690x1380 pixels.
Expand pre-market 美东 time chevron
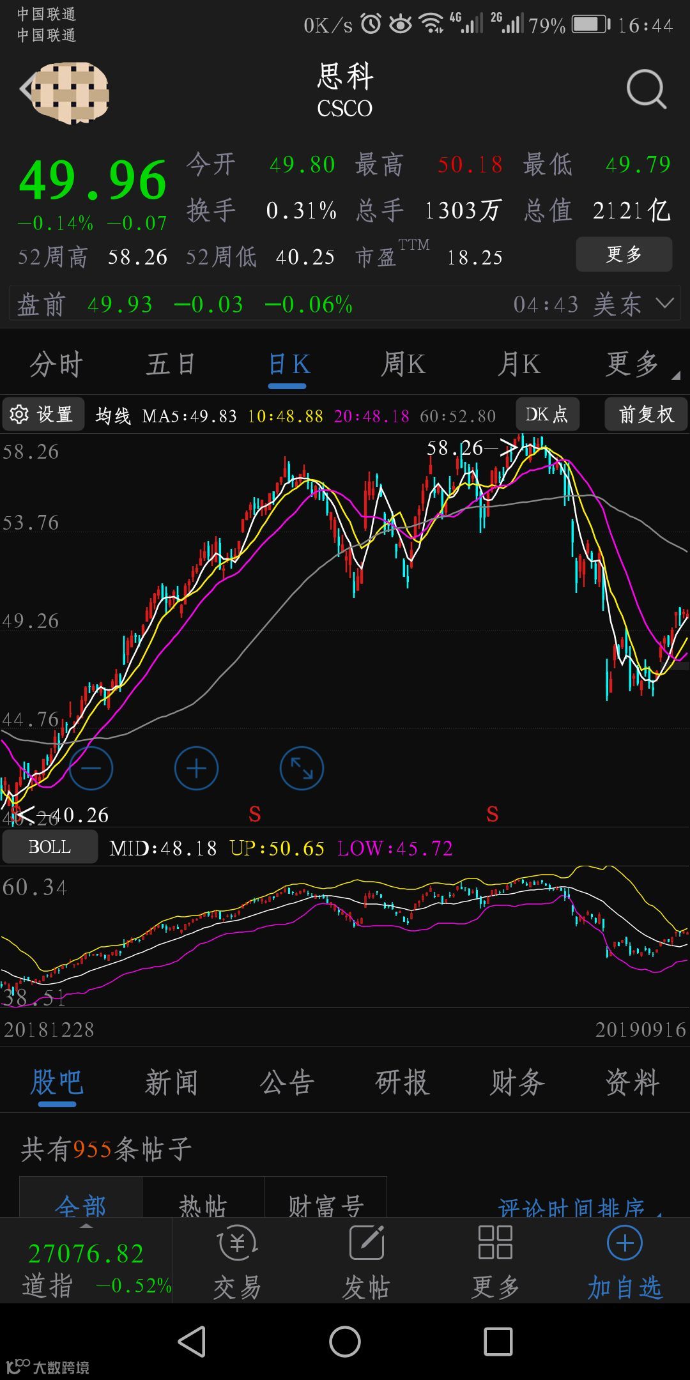pyautogui.click(x=665, y=303)
